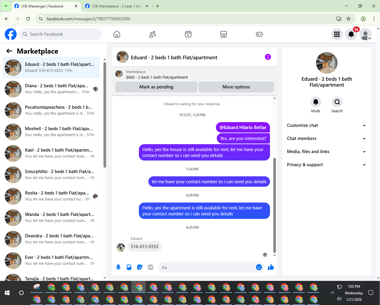This screenshot has height=305, width=380.
Task: Go back using Marketplace left arrow
Action: (9, 51)
